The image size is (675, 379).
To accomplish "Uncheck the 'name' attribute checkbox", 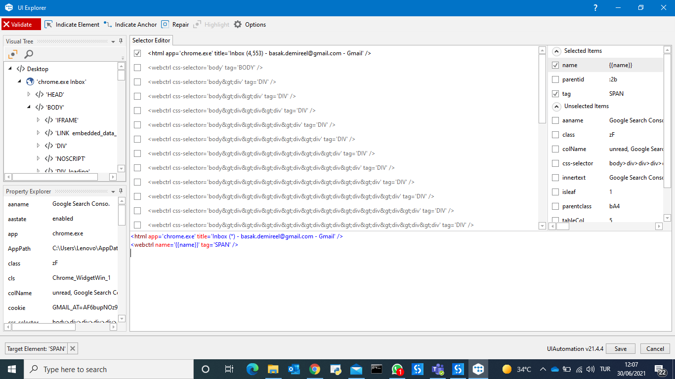I will [x=555, y=65].
